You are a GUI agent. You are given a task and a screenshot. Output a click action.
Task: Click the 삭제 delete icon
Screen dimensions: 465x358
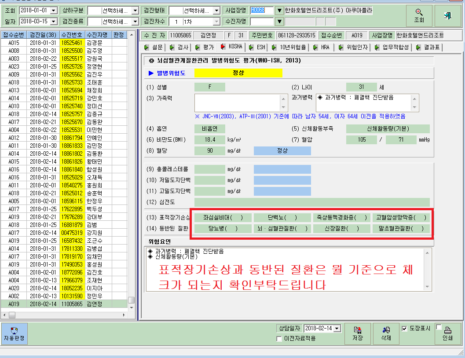(x=386, y=330)
